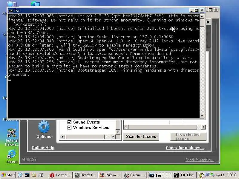Image resolution: width=239 pixels, height=179 pixels.
Task: Open the Online Help link
Action: pyautogui.click(x=43, y=148)
